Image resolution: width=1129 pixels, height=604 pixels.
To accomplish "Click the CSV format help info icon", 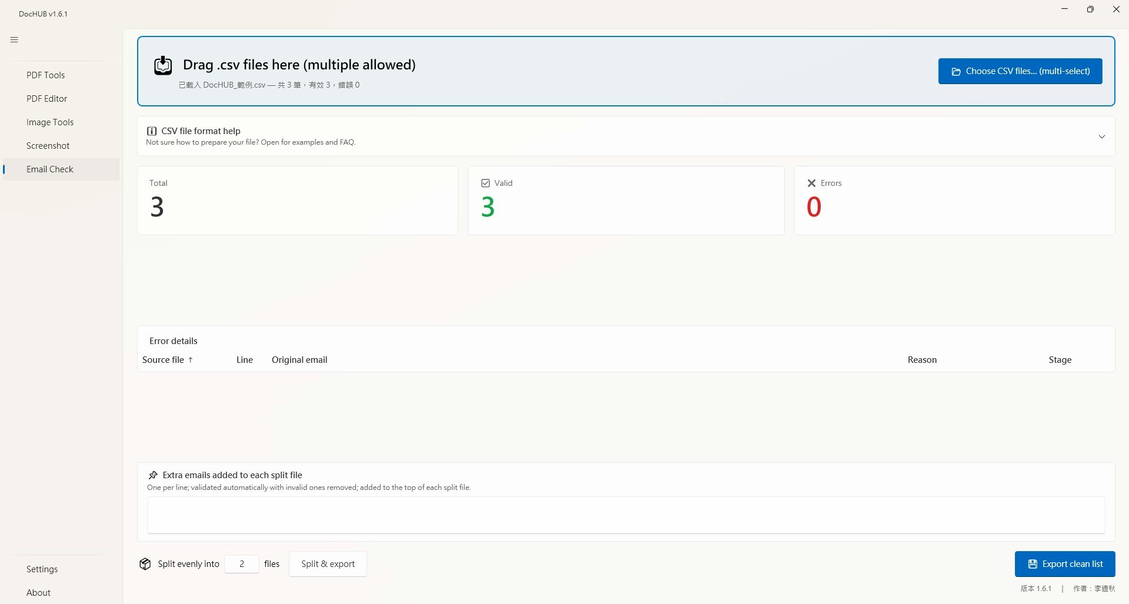I will coord(151,131).
